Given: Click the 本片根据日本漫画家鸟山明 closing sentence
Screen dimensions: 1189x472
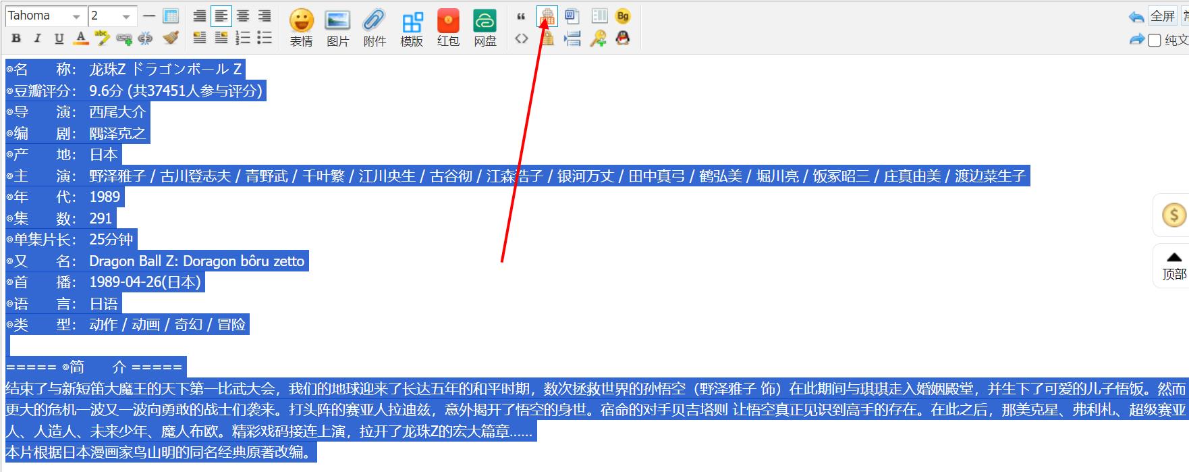Looking at the screenshot, I should click(161, 452).
